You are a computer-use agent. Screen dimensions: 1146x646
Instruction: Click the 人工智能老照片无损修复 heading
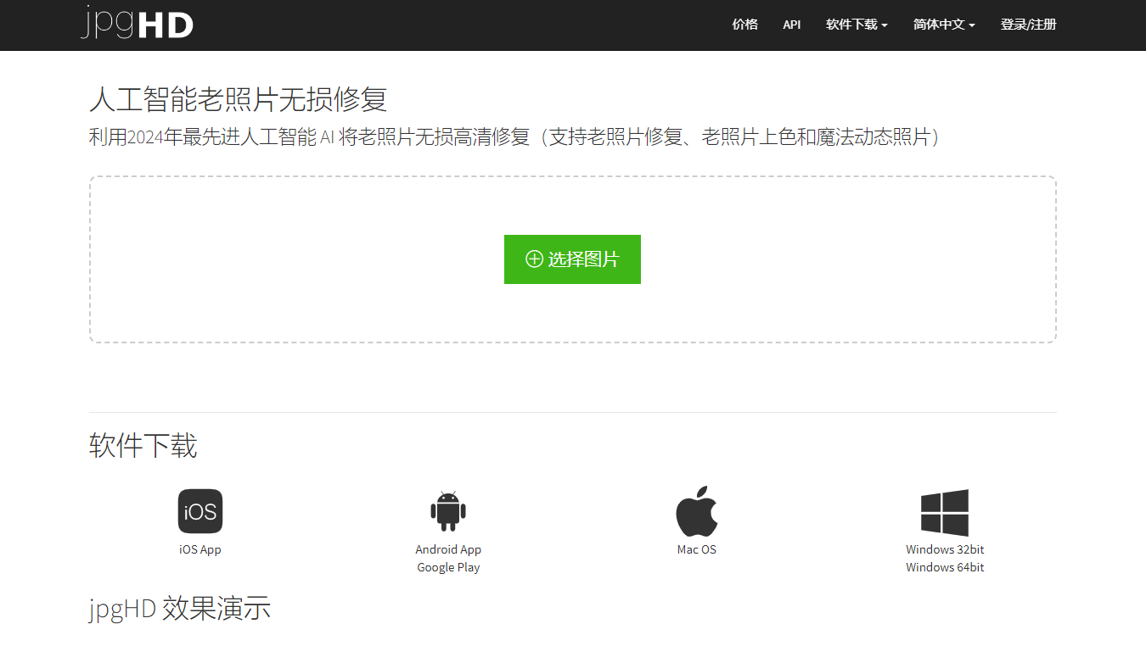pos(239,99)
